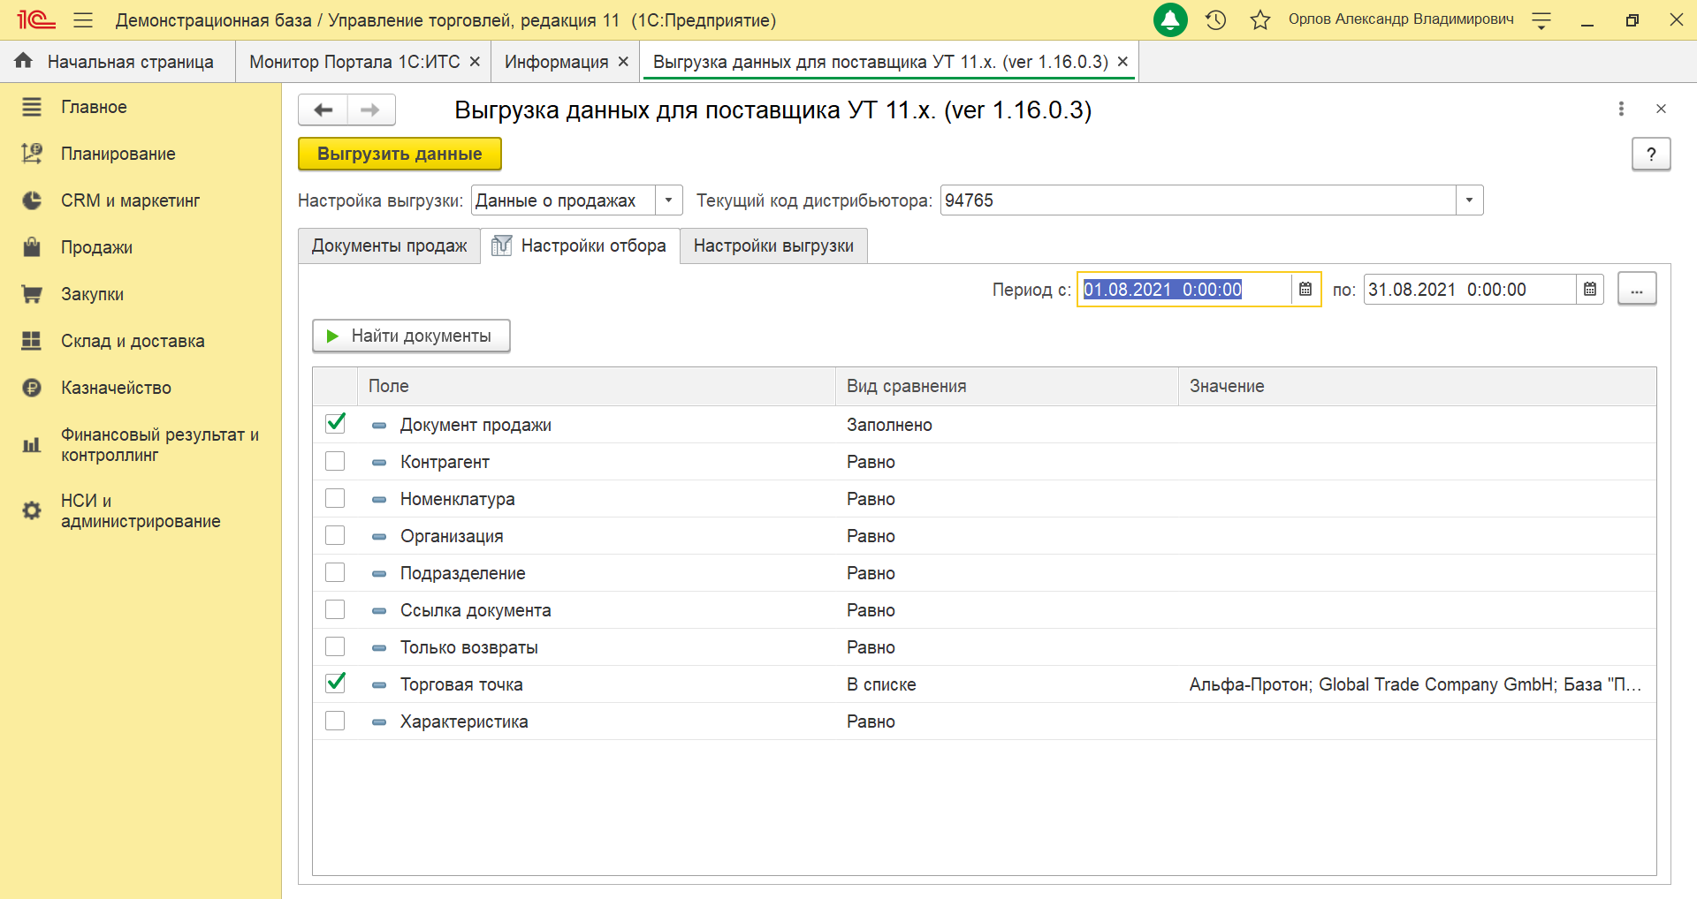1697x899 pixels.
Task: Close the Выгрузка данных tab
Action: click(x=1122, y=62)
